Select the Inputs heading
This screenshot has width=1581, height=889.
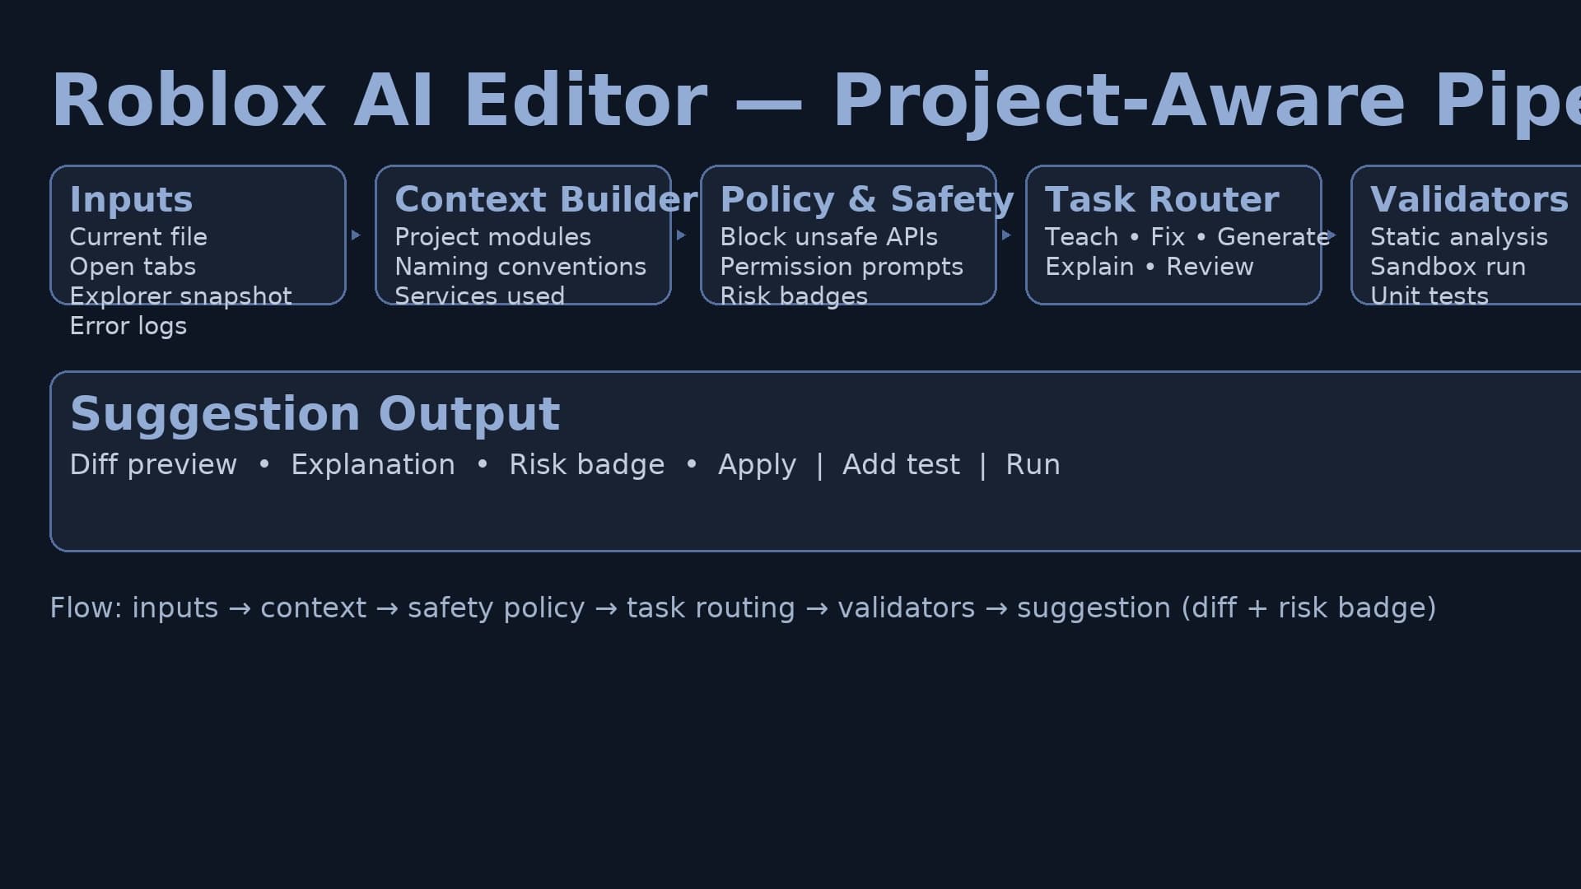pyautogui.click(x=131, y=200)
